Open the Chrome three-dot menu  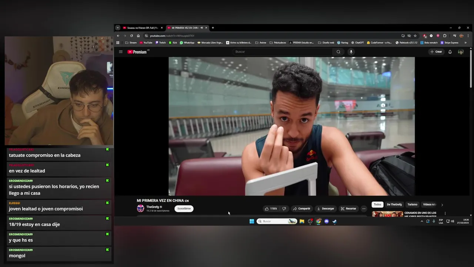click(x=468, y=36)
